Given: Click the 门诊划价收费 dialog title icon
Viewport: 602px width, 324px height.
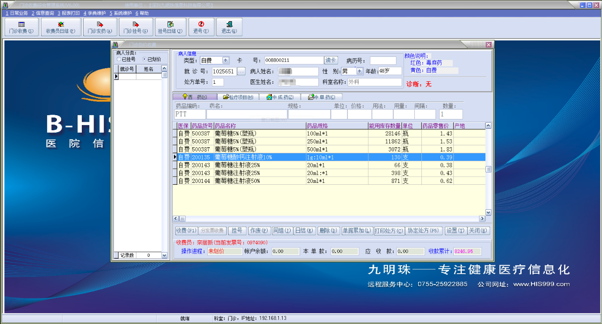Looking at the screenshot, I should [x=115, y=45].
